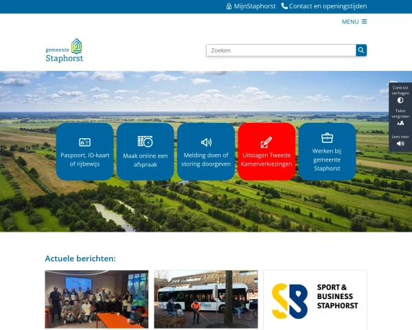Click the ID card icon on Paspoort tile
This screenshot has height=330, width=412.
[84, 142]
